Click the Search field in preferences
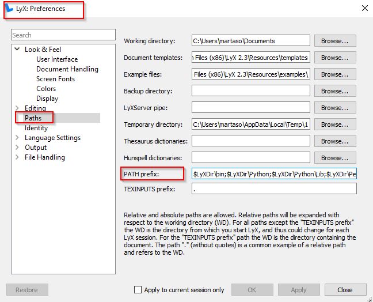373x302 pixels. (x=63, y=35)
